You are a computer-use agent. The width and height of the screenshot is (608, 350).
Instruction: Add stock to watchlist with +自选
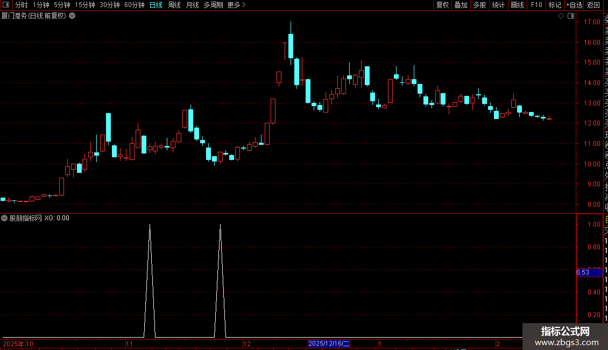click(574, 5)
